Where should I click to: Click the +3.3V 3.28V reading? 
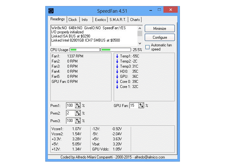66,139
